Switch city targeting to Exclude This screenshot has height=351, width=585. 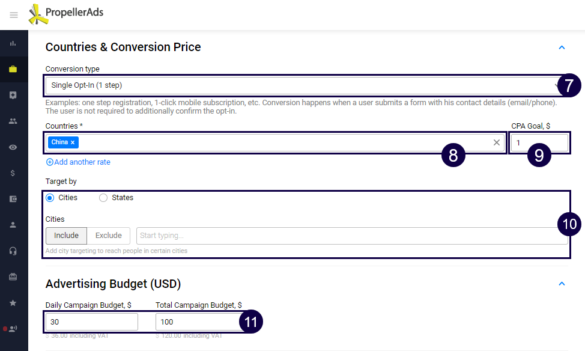pos(109,236)
